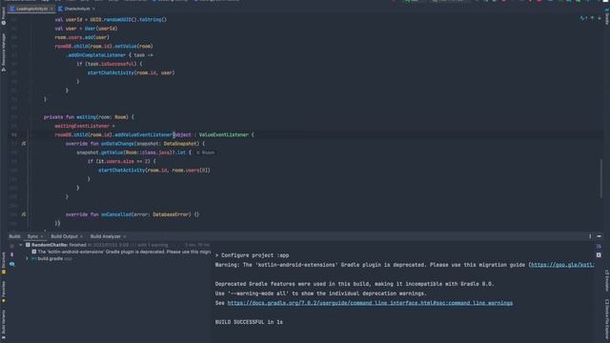Image resolution: width=610 pixels, height=343 pixels.
Task: Go to next highlighted problem arrow
Action: click(x=600, y=18)
